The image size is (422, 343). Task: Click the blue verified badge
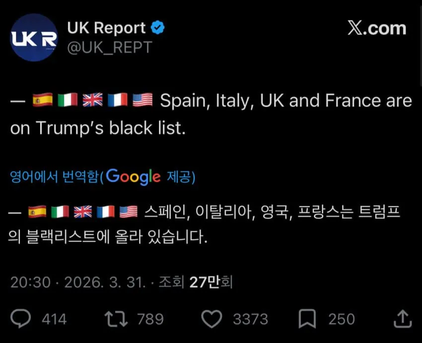(158, 28)
